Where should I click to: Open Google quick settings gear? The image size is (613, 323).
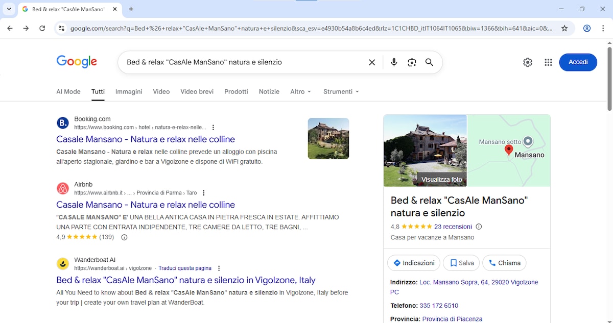[x=528, y=62]
